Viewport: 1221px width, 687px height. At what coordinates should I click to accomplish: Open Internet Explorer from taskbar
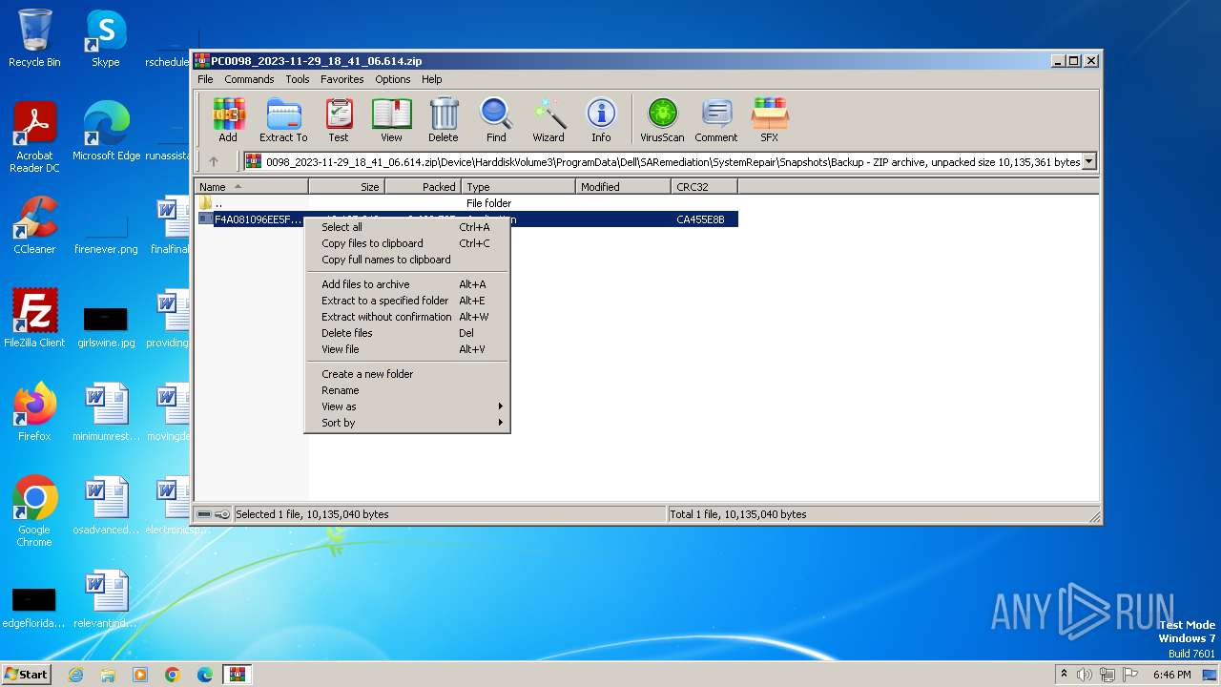click(x=75, y=675)
